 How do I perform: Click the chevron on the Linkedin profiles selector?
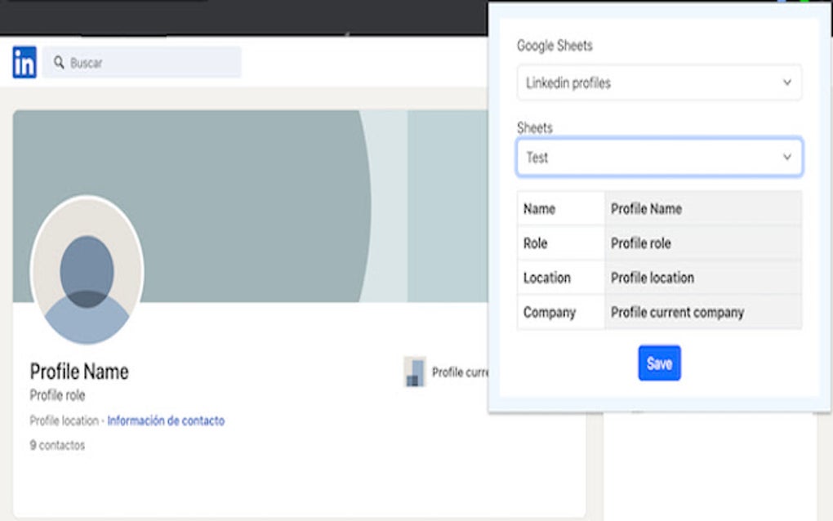point(786,82)
